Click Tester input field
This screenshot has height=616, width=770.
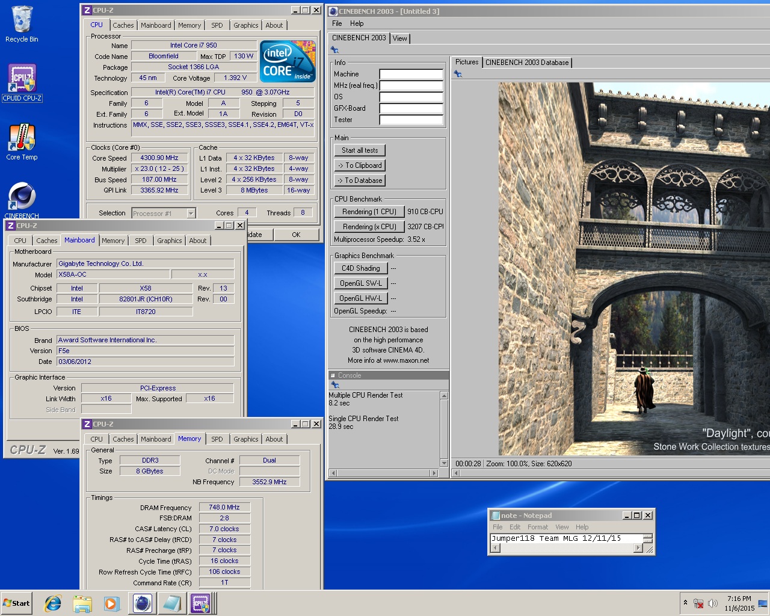tap(411, 120)
